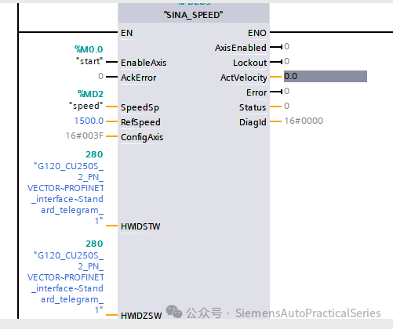Screen dimensions: 393x329
Task: Select the %M0.0 address operand
Action: click(89, 49)
